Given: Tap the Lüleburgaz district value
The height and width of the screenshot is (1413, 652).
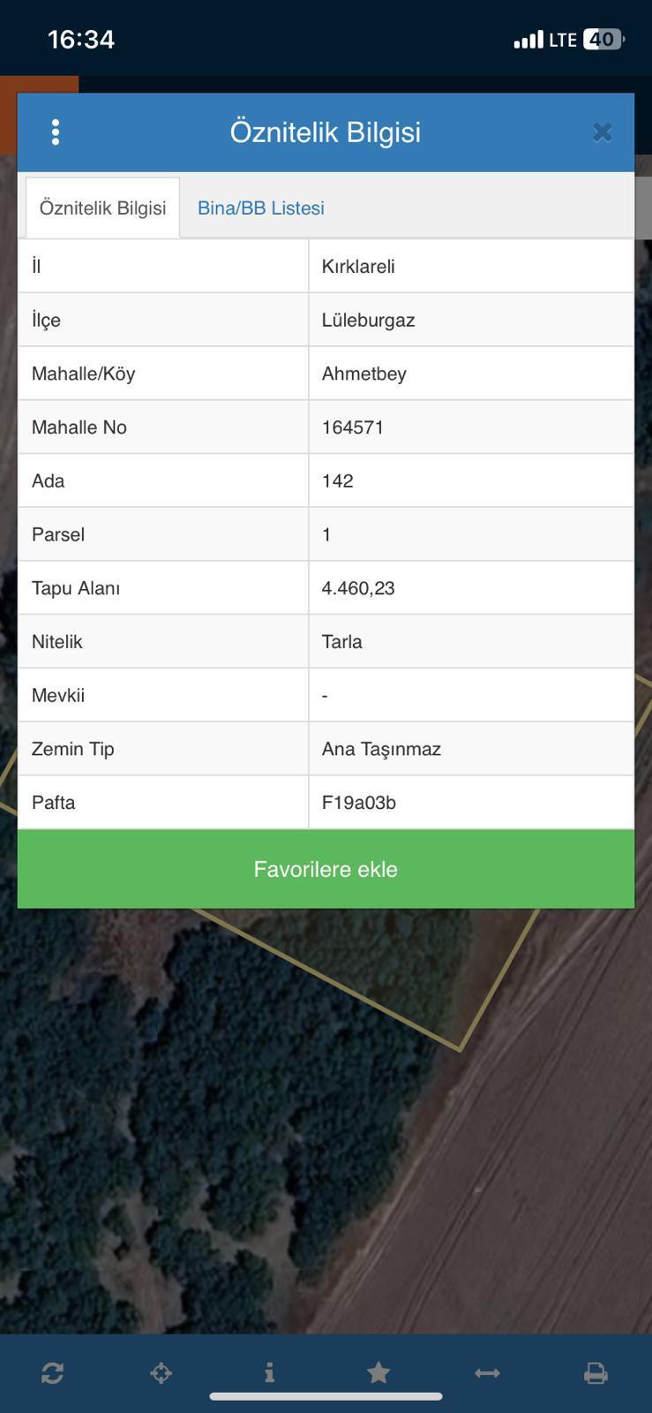Looking at the screenshot, I should click(x=368, y=321).
